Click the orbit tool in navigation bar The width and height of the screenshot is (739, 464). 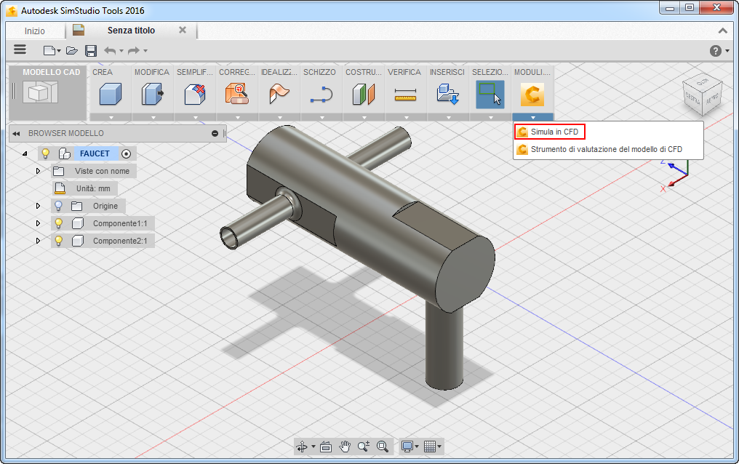(x=302, y=446)
